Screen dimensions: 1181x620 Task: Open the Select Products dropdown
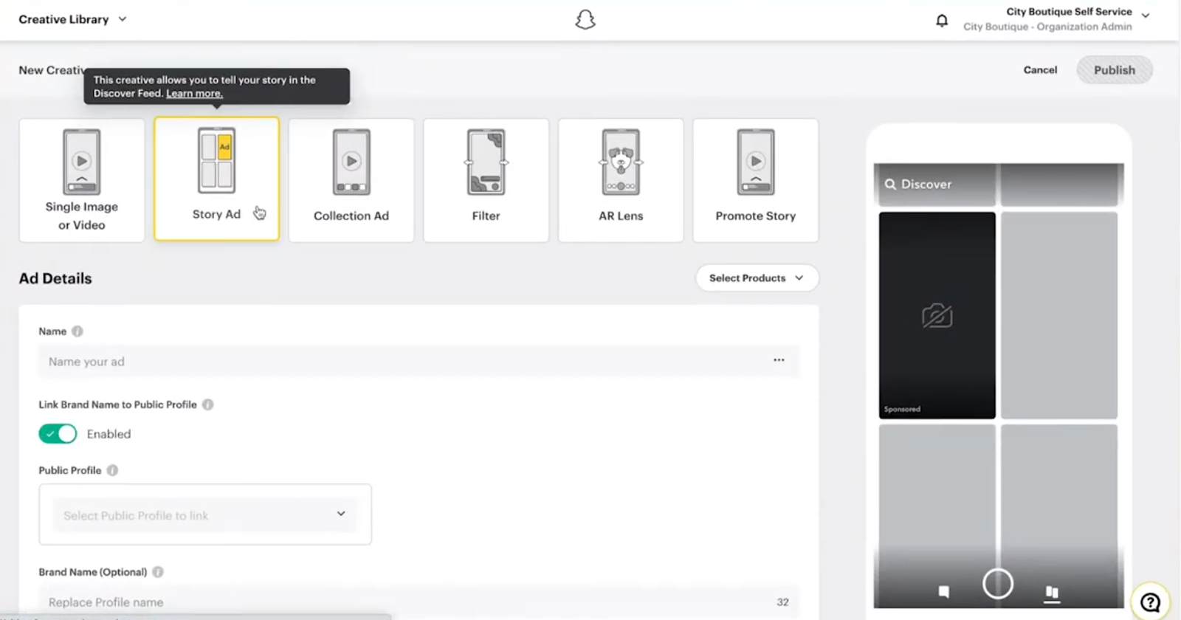point(757,278)
